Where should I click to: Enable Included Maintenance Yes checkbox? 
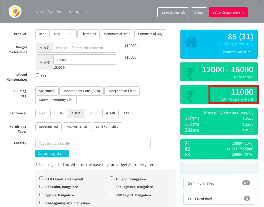pyautogui.click(x=38, y=75)
